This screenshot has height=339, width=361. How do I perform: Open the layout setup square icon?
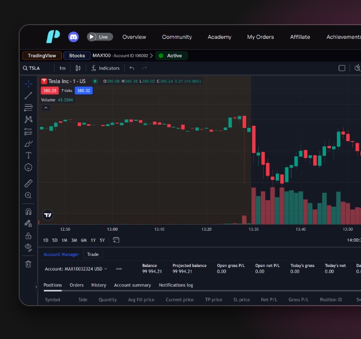pos(342,68)
